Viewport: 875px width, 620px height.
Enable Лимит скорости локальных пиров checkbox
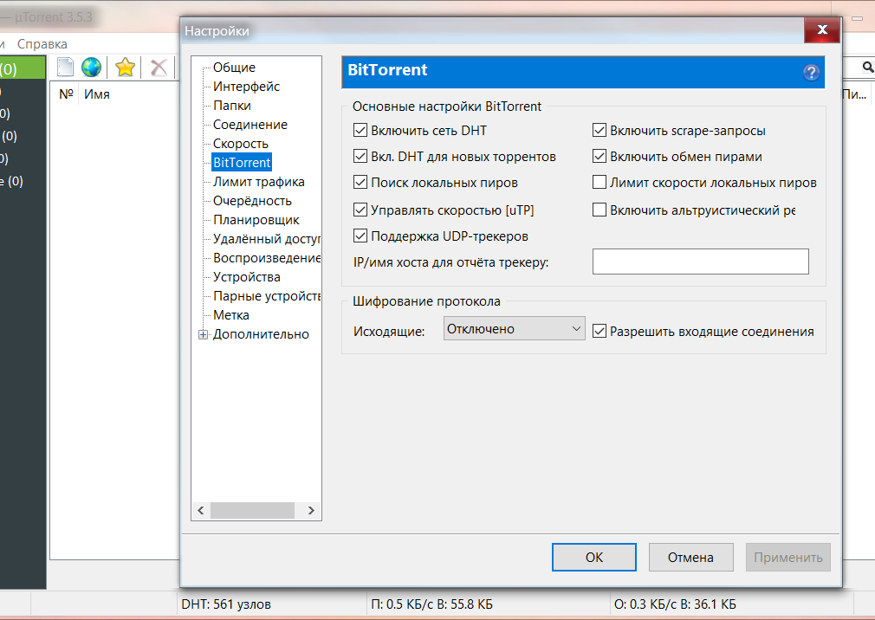(x=600, y=183)
